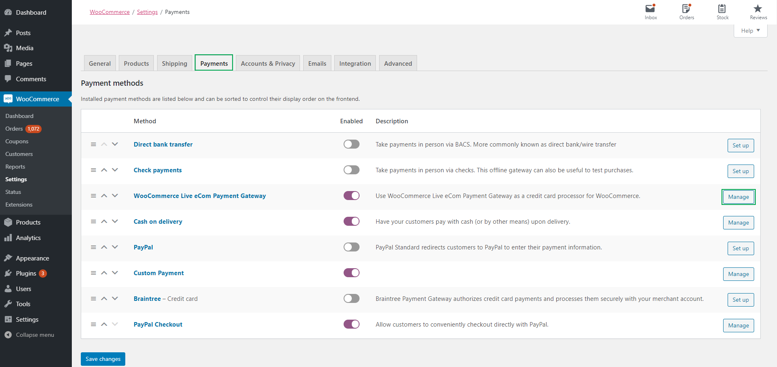The width and height of the screenshot is (777, 367).
Task: Click the Tools wrench icon
Action: (8, 304)
